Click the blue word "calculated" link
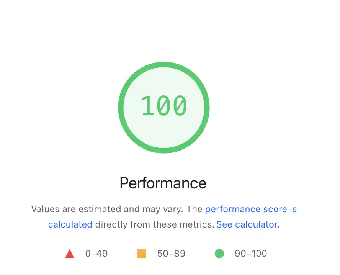Image resolution: width=340 pixels, height=275 pixels. (x=70, y=224)
